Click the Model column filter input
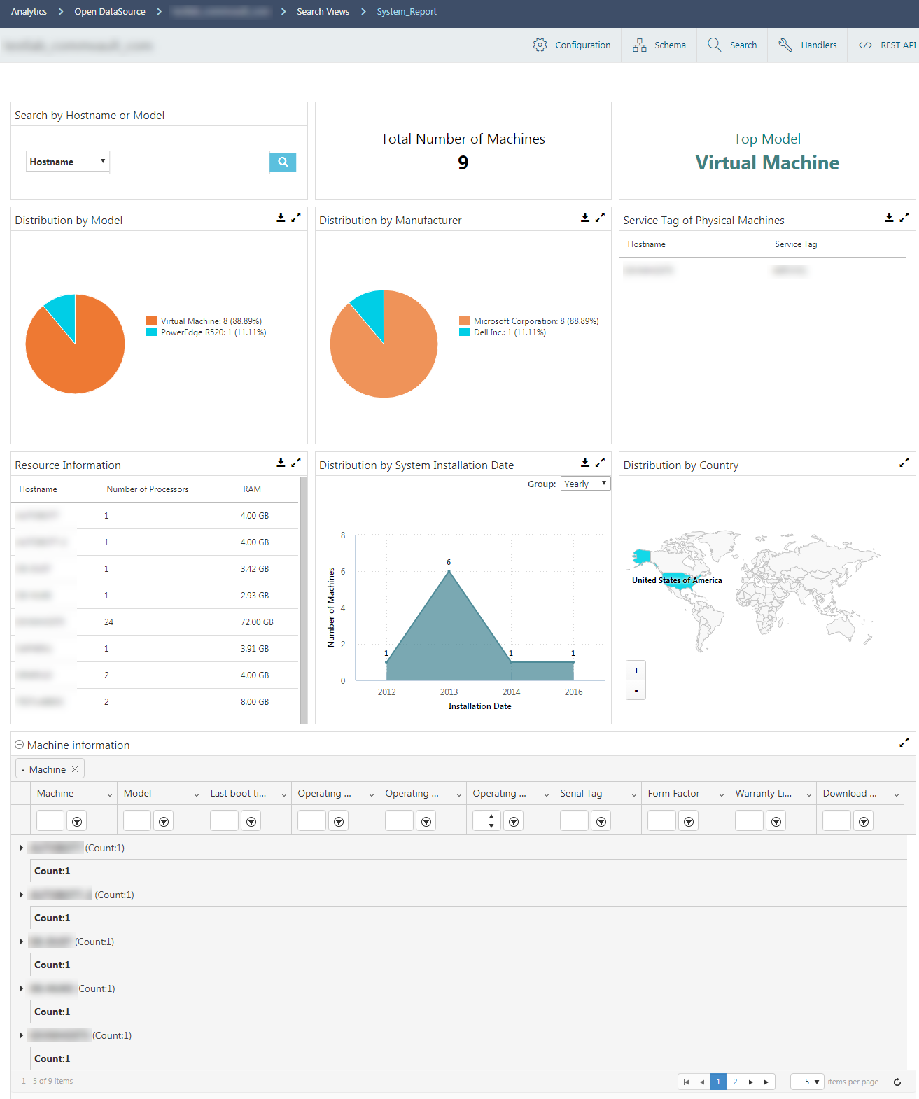Viewport: 919px width, 1099px height. [x=137, y=820]
